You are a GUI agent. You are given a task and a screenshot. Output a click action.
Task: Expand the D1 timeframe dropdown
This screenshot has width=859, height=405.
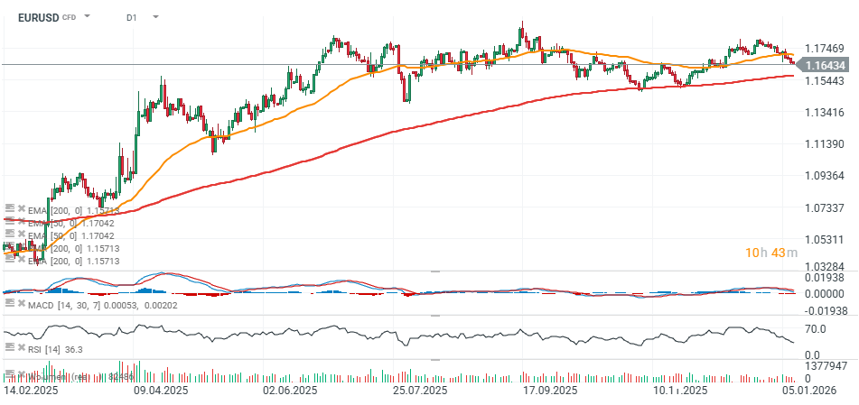155,16
